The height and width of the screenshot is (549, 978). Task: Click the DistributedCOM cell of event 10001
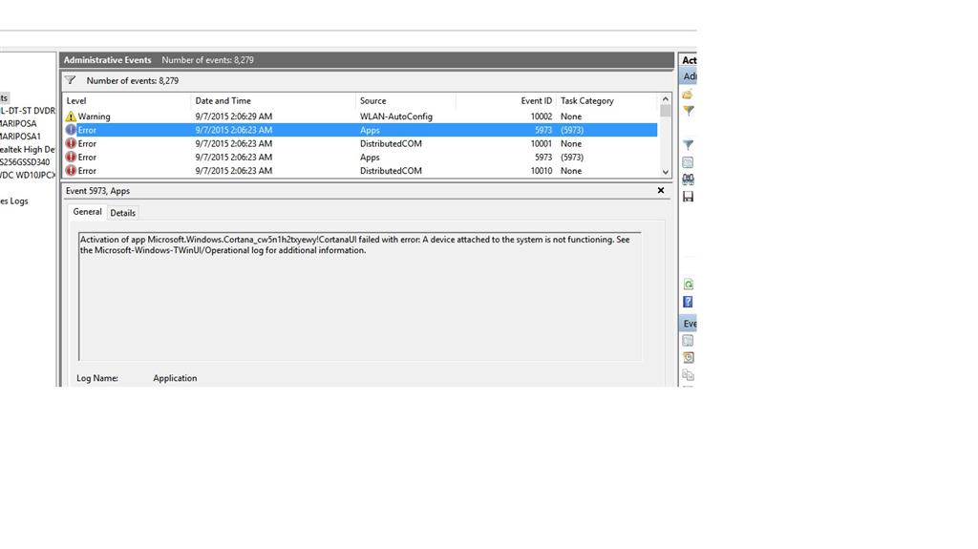click(x=391, y=143)
